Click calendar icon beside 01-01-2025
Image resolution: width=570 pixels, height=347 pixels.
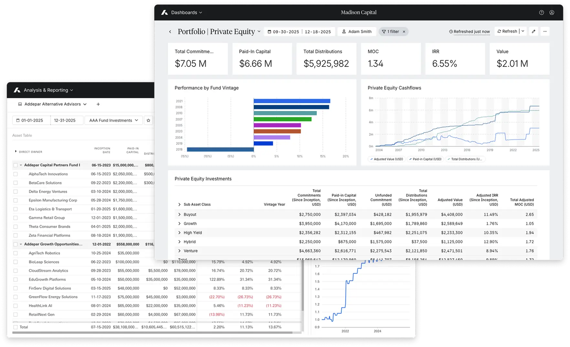click(x=18, y=120)
